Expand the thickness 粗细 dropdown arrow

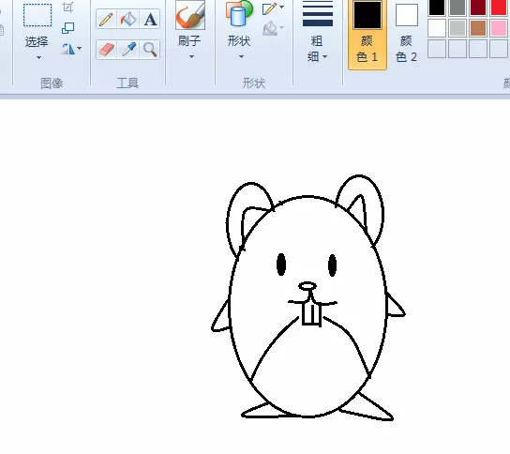325,57
